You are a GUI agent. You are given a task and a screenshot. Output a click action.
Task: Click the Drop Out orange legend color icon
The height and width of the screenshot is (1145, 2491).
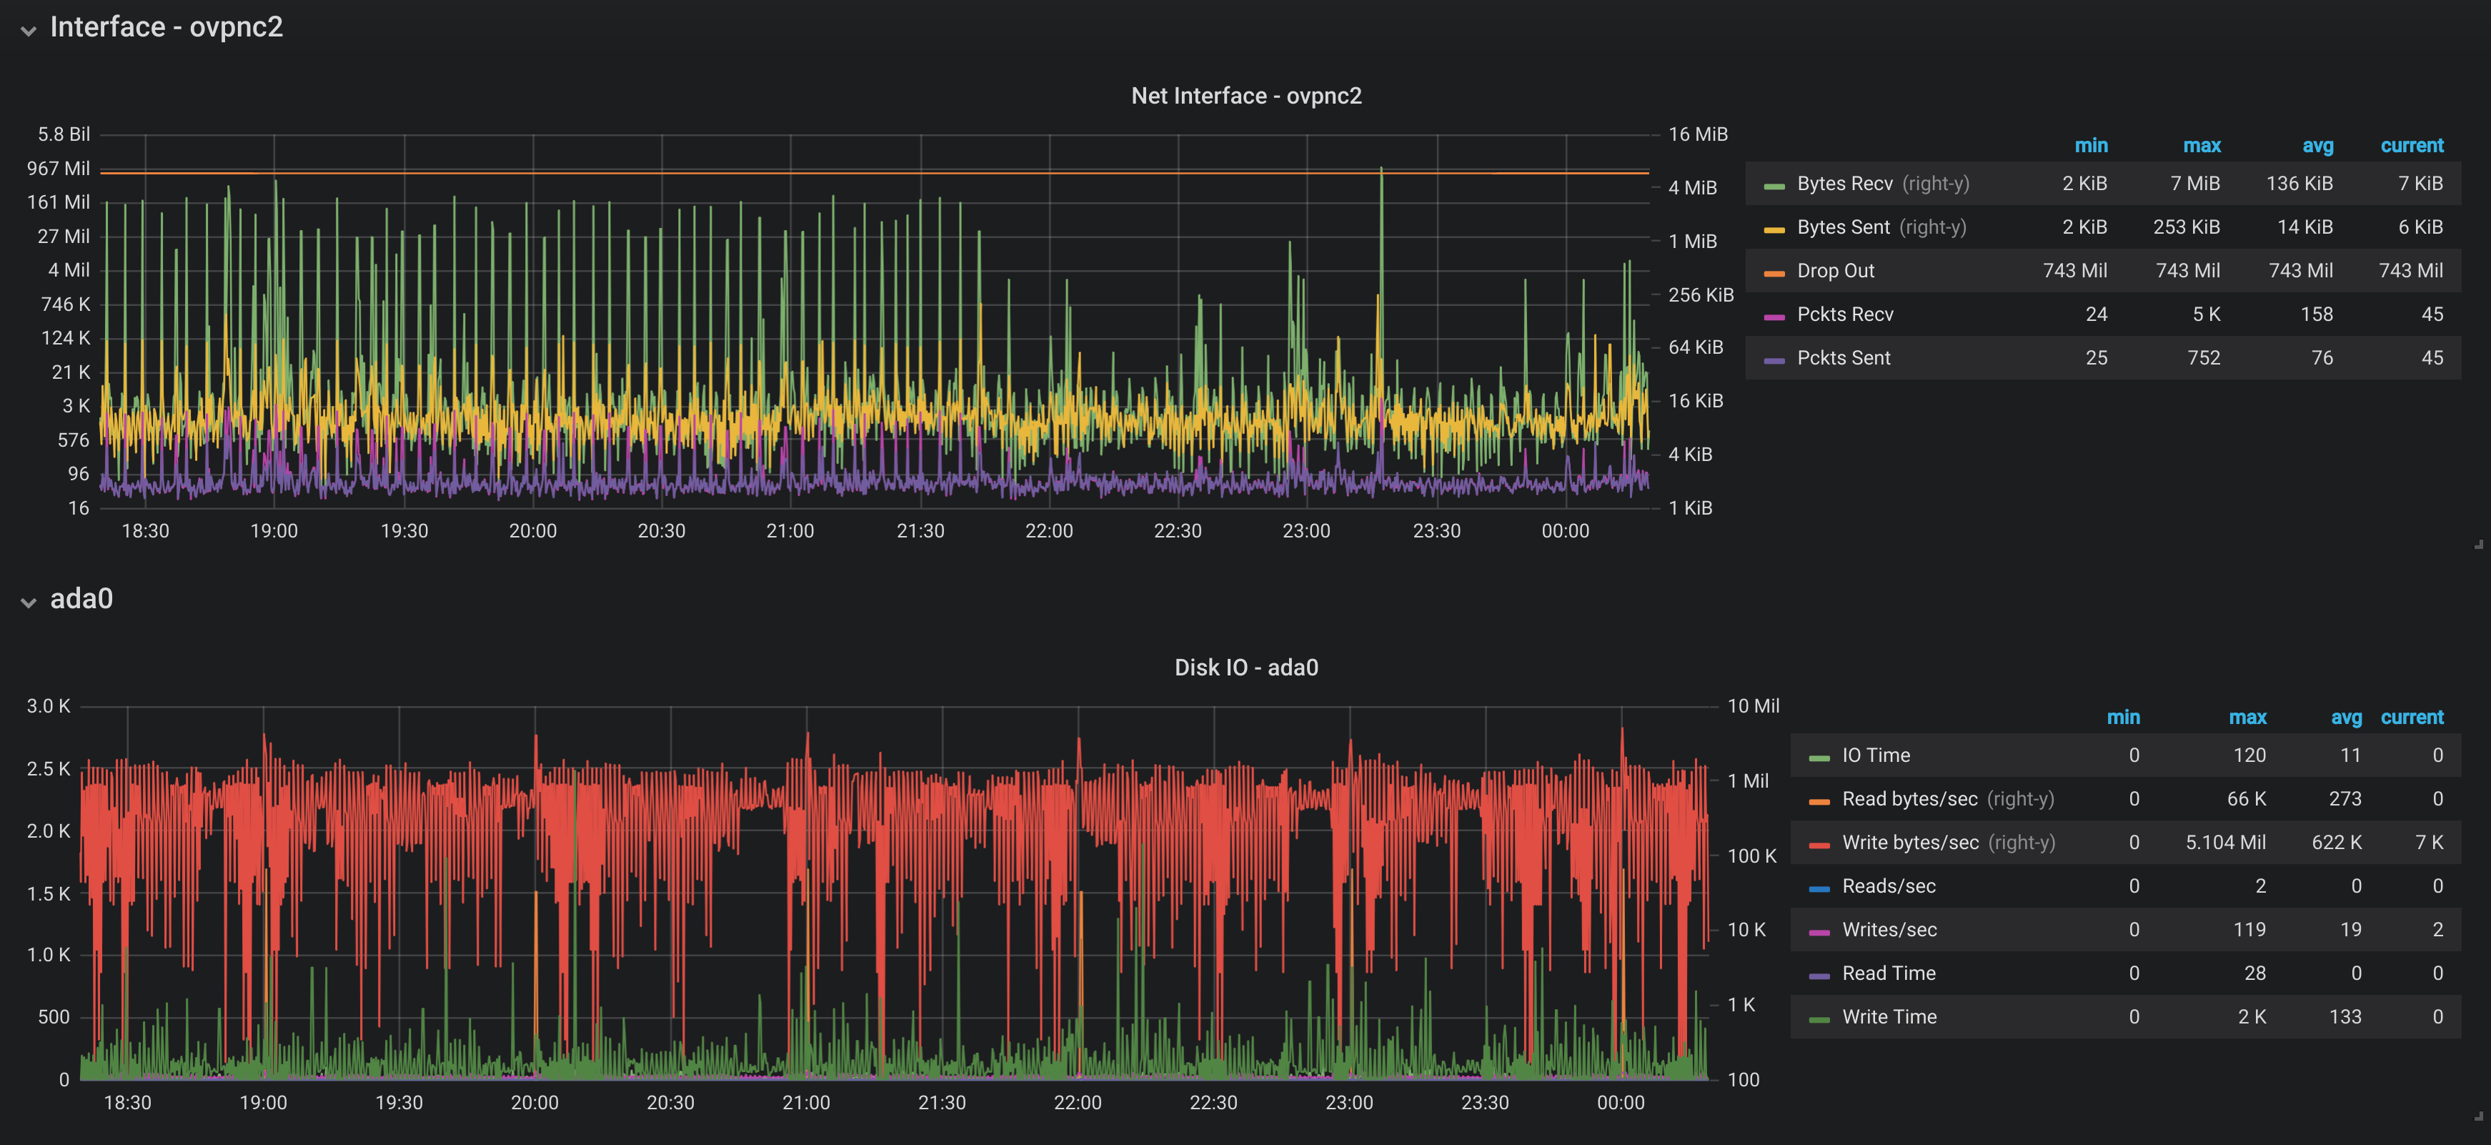(x=1774, y=273)
